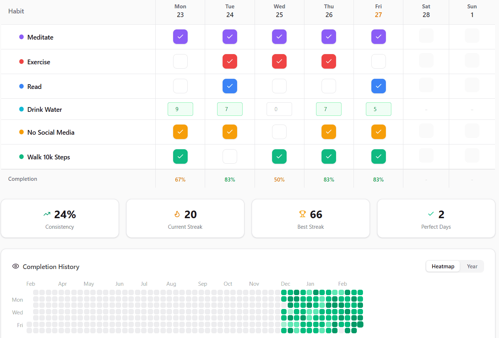The height and width of the screenshot is (338, 499).
Task: Click the trophy icon on Best Streak card
Action: (302, 214)
